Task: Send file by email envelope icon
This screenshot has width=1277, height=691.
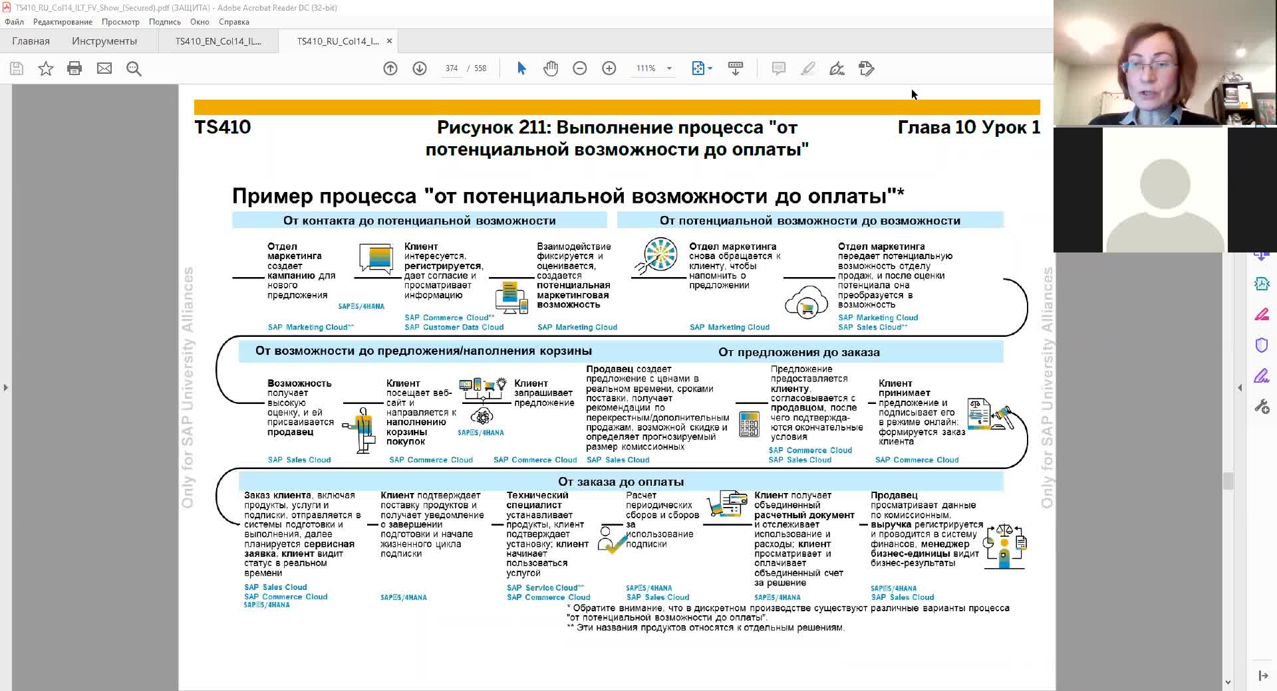Action: coord(104,68)
